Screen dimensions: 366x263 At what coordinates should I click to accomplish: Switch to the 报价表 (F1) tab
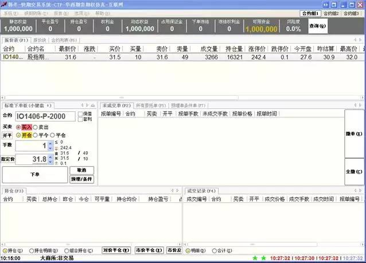point(16,40)
